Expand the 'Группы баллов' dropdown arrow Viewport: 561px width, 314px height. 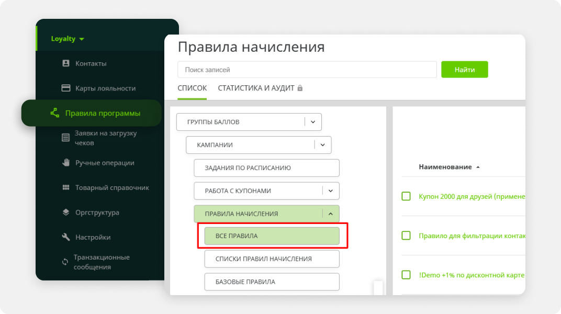[313, 122]
